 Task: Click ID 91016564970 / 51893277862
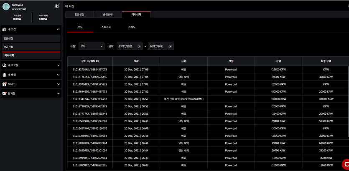coord(90,121)
